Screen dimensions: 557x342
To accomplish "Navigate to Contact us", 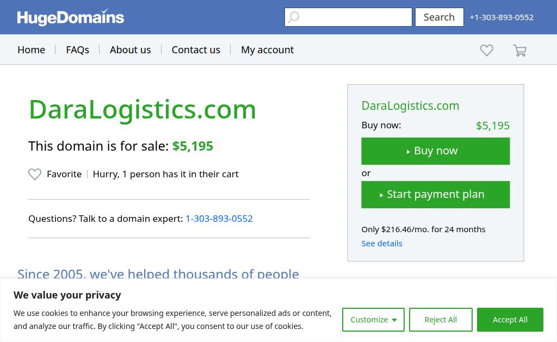I will click(x=196, y=49).
